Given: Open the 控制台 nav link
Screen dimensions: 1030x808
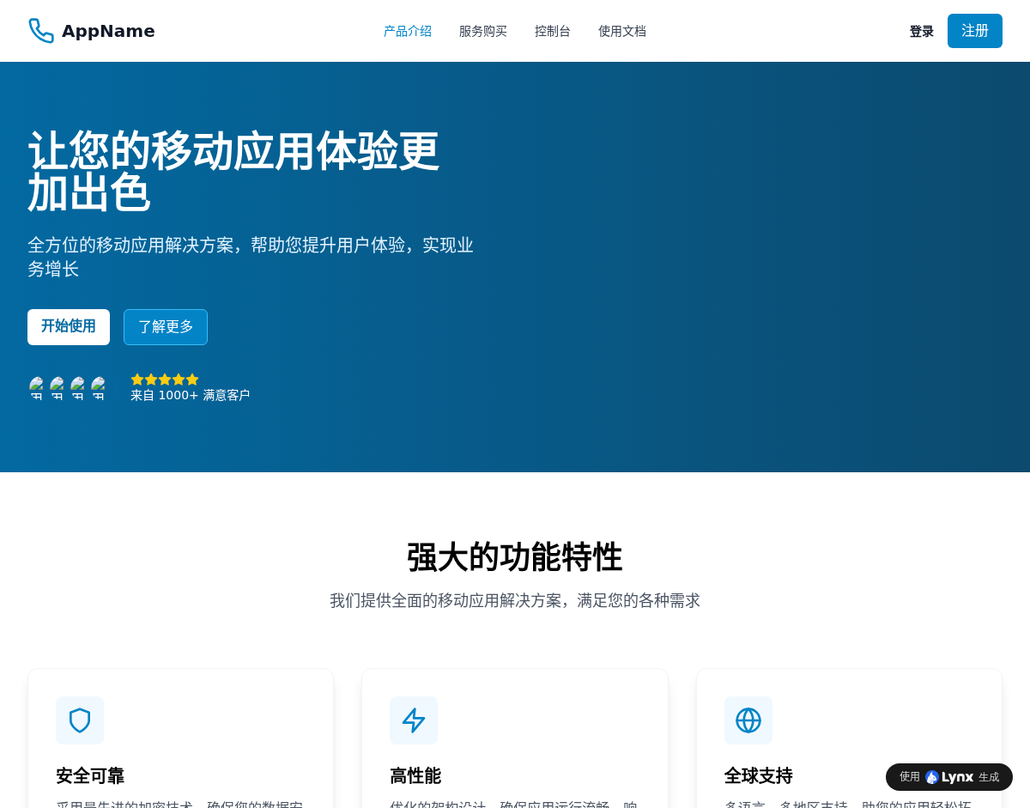Looking at the screenshot, I should coord(553,31).
